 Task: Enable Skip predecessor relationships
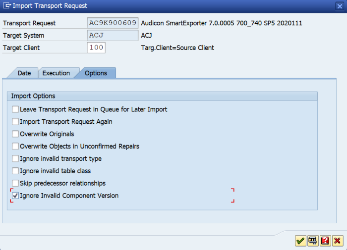pos(15,183)
